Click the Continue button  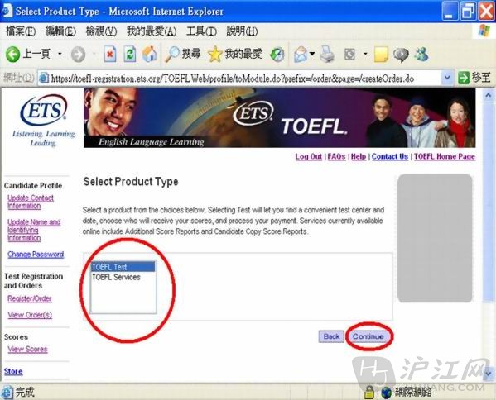[368, 336]
